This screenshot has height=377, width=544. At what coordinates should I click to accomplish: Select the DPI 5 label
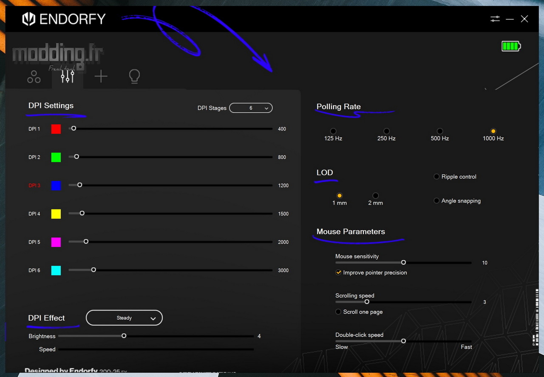tap(34, 242)
